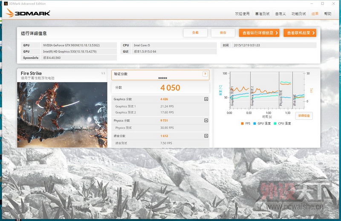Click the CPU 温度 green legend swatch

pyautogui.click(x=275, y=123)
